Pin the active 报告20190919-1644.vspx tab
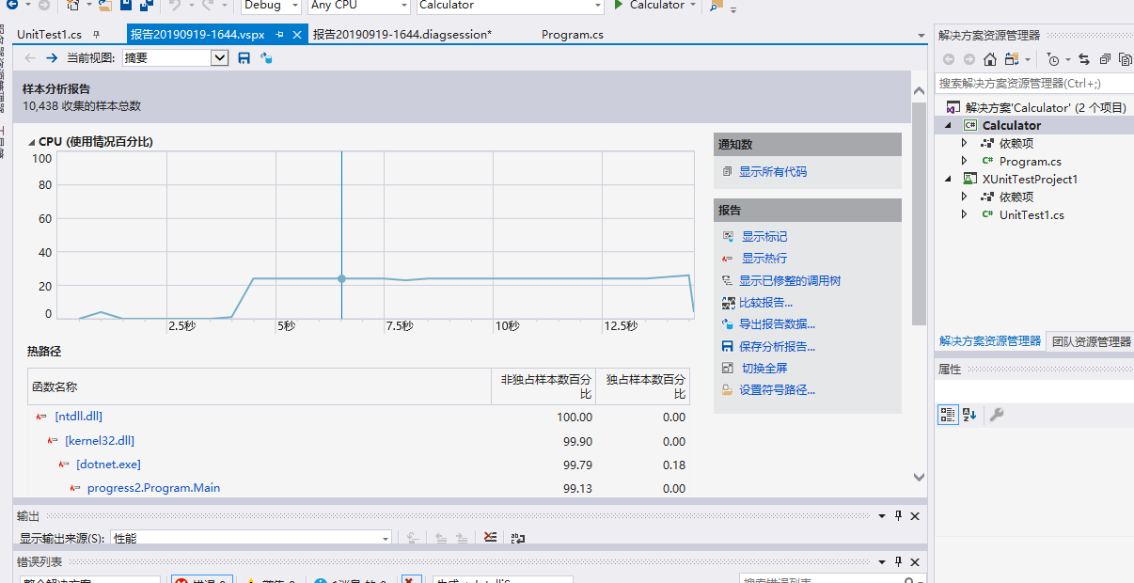 [279, 35]
